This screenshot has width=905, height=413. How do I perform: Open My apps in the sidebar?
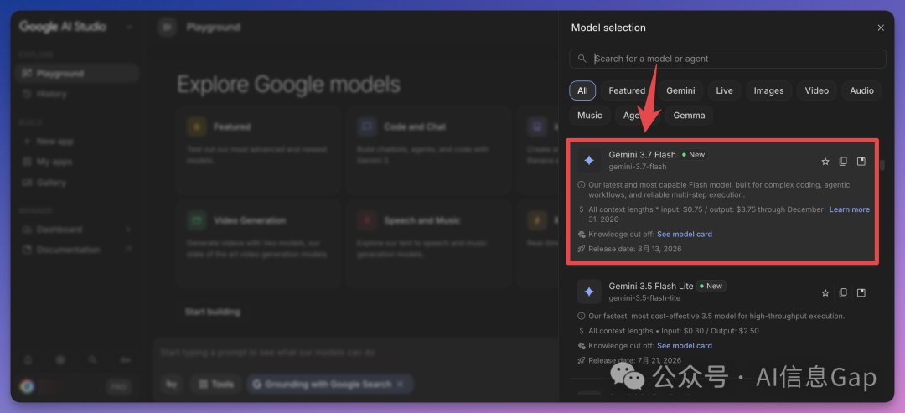(78, 162)
